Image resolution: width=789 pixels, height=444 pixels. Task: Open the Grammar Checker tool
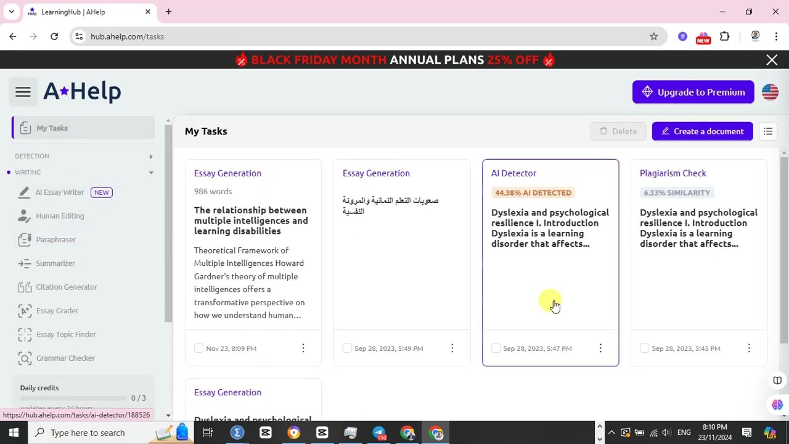[65, 358]
